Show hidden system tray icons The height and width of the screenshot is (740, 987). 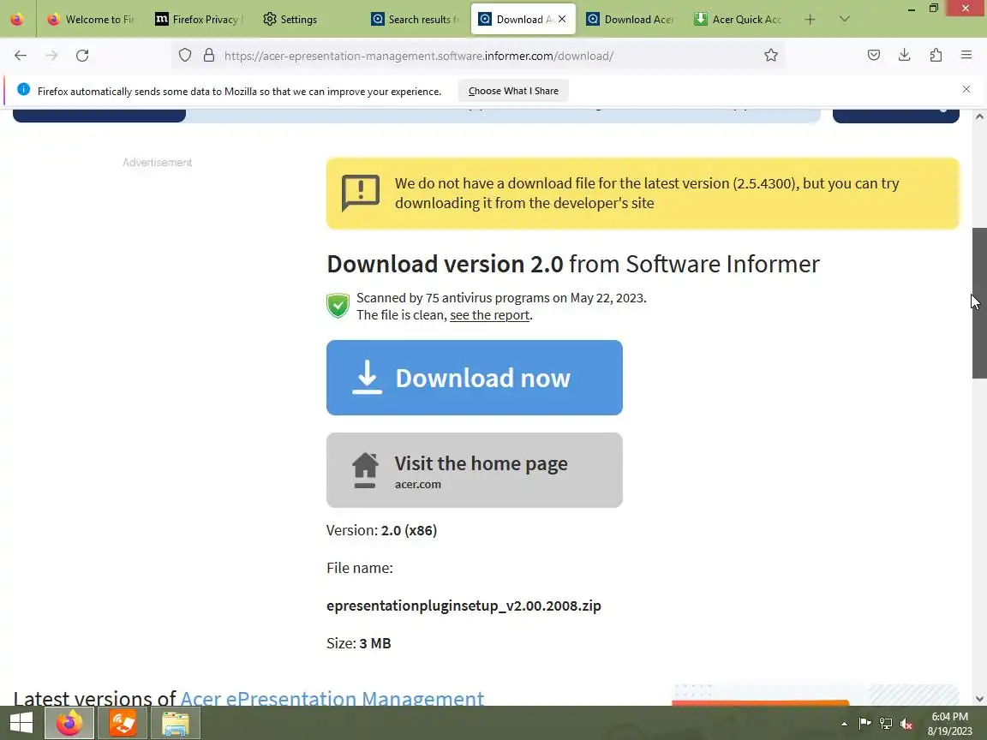843,724
